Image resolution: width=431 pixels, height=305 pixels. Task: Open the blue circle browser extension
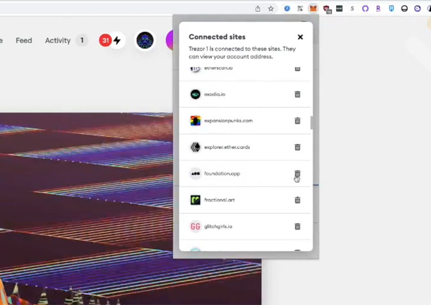pyautogui.click(x=287, y=8)
